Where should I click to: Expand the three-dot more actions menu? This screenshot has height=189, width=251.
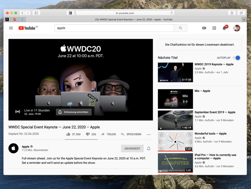point(149,134)
